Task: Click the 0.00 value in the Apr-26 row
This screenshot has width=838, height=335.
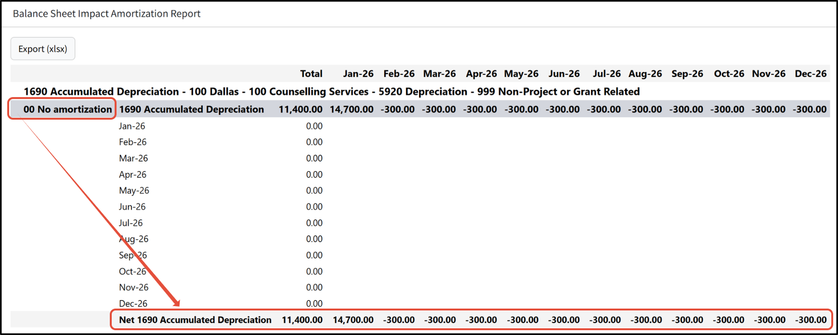Action: click(314, 174)
